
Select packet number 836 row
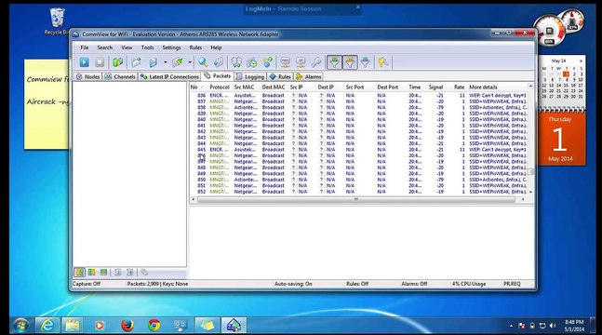coord(358,95)
